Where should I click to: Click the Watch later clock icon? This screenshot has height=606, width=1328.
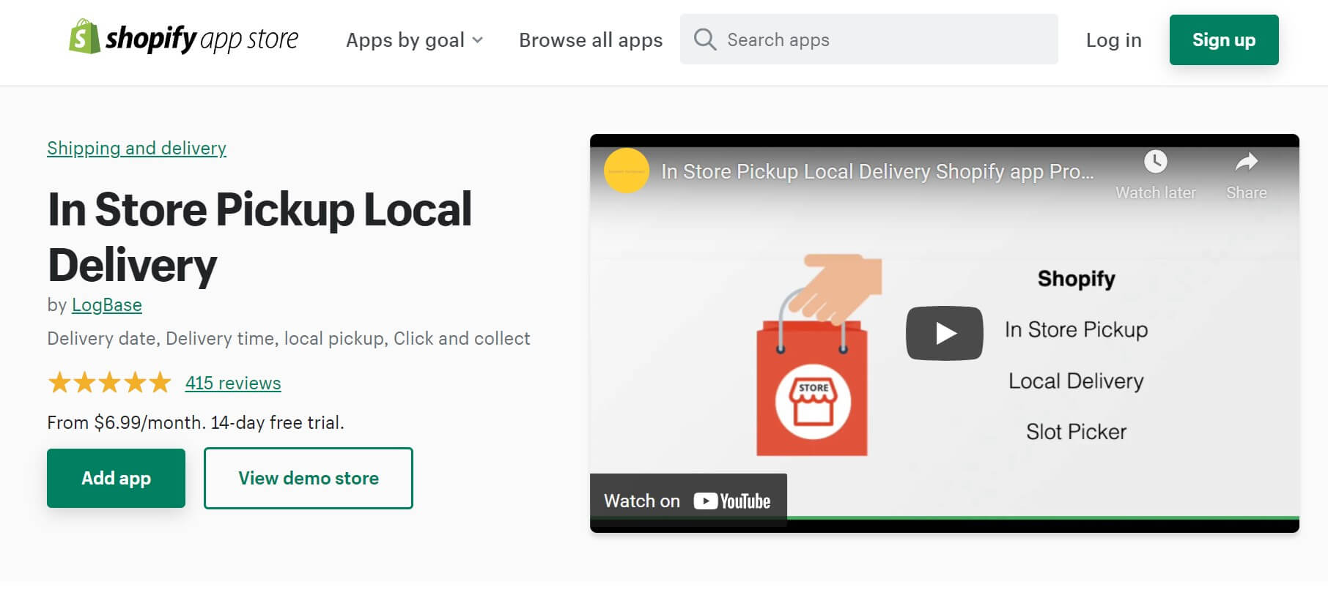click(1155, 162)
